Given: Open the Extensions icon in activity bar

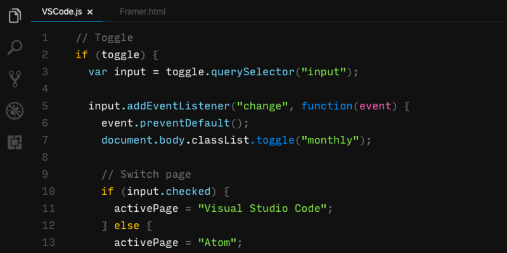Looking at the screenshot, I should click(15, 142).
